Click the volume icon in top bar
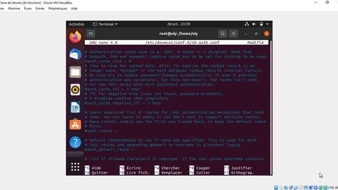The width and height of the screenshot is (338, 190). tap(254, 24)
